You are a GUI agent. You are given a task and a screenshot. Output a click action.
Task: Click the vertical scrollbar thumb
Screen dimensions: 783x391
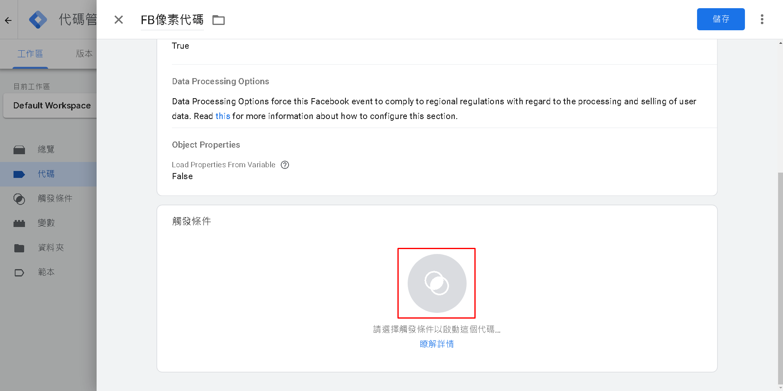point(780,278)
